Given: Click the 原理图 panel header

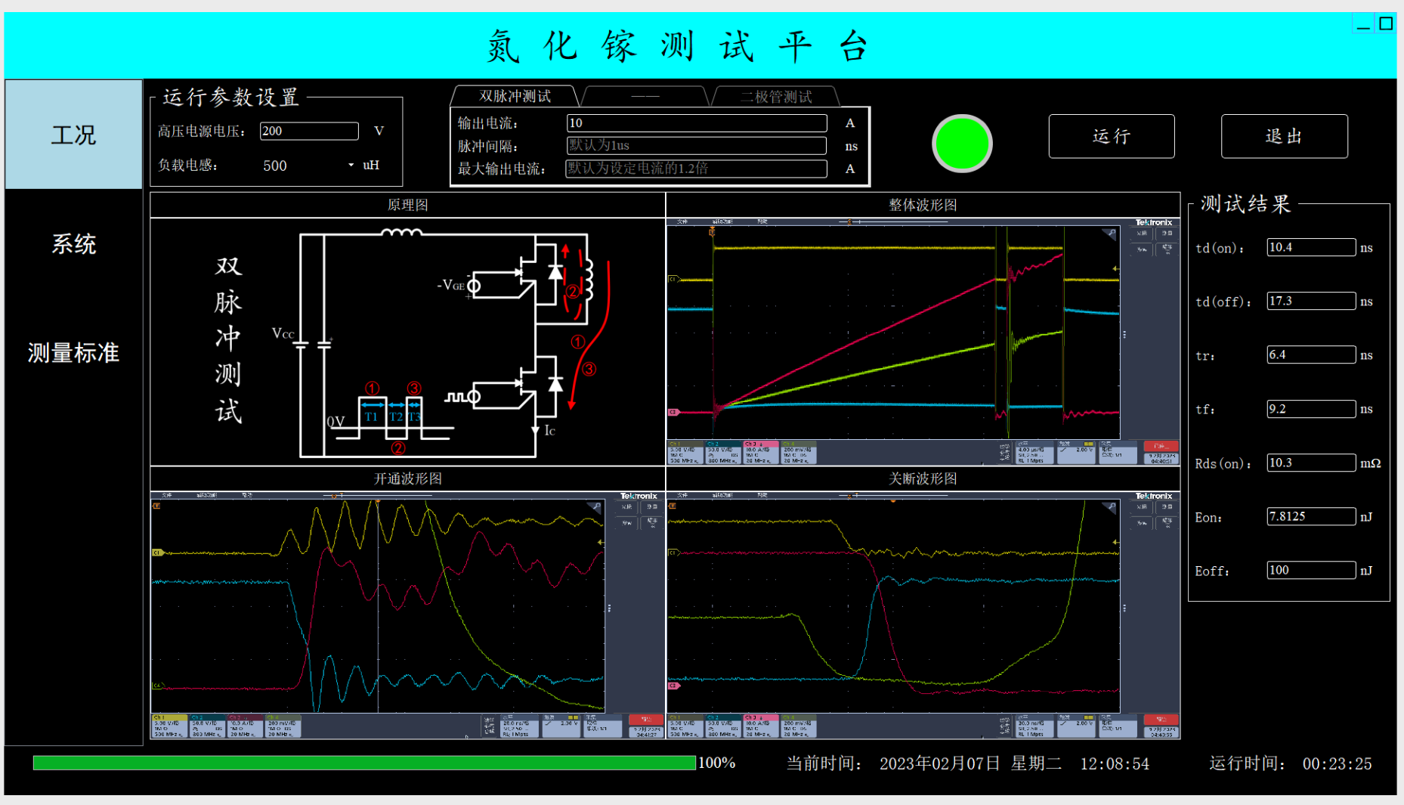Looking at the screenshot, I should point(407,205).
